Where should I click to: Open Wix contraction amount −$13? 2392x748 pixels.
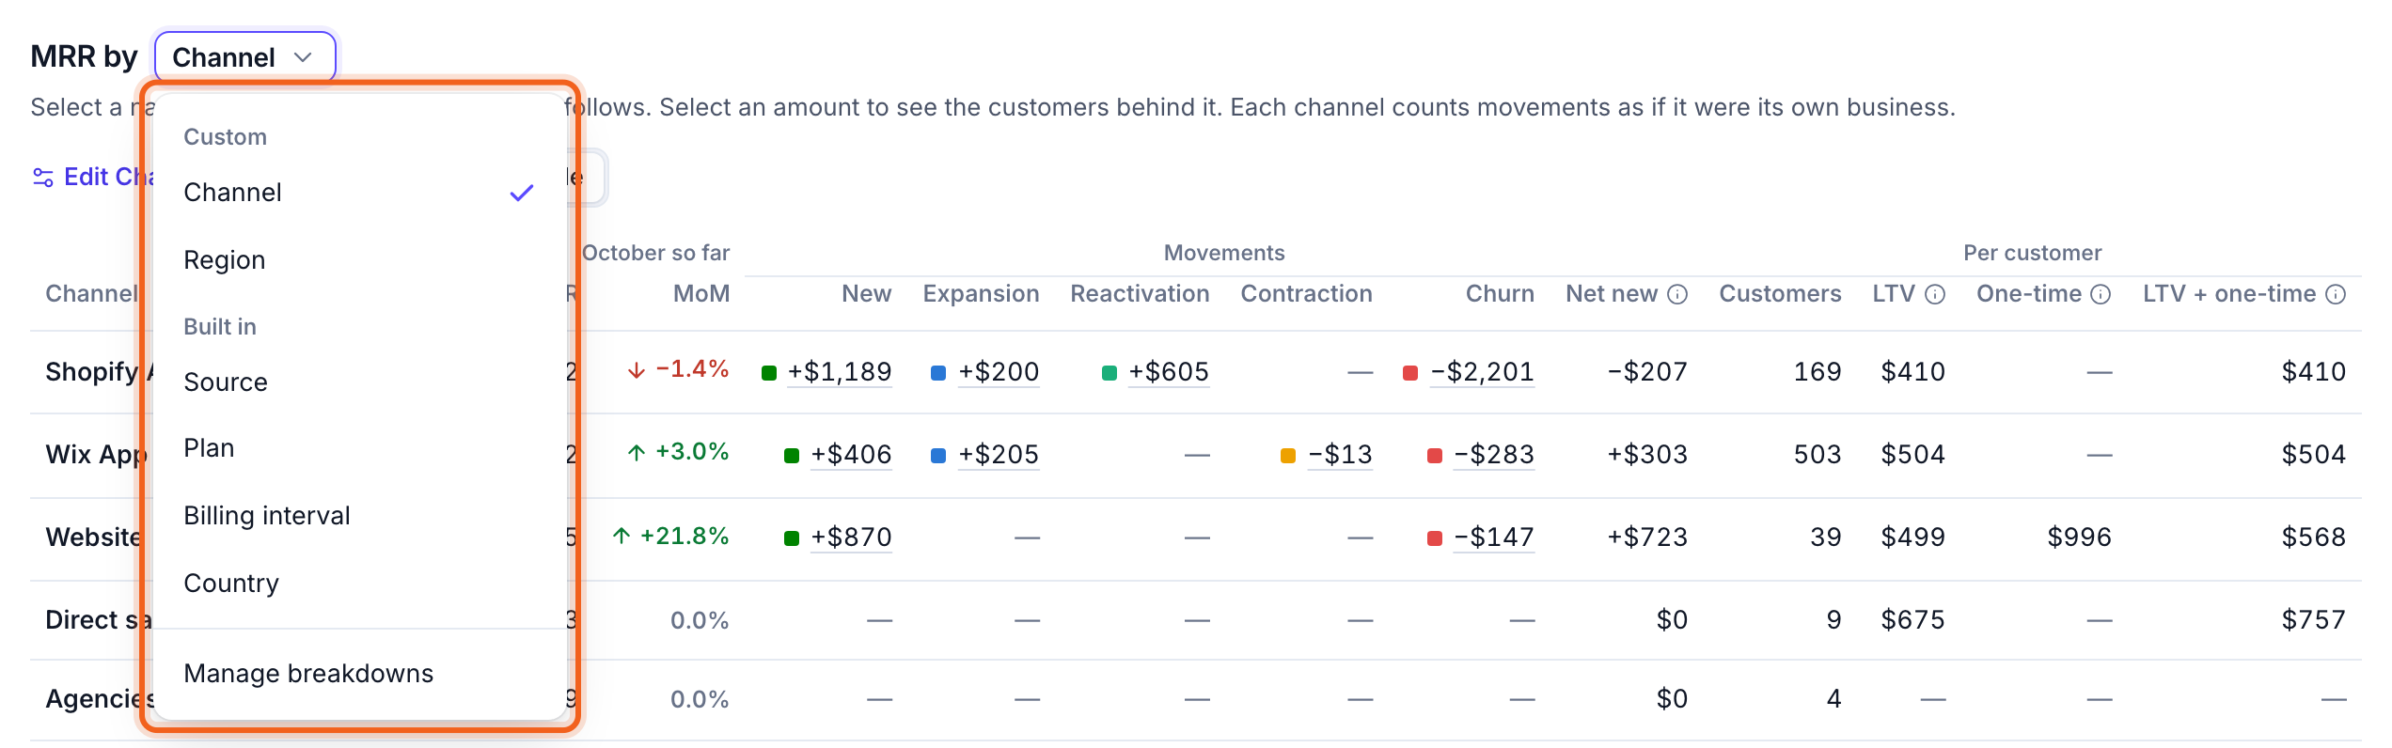tap(1340, 455)
